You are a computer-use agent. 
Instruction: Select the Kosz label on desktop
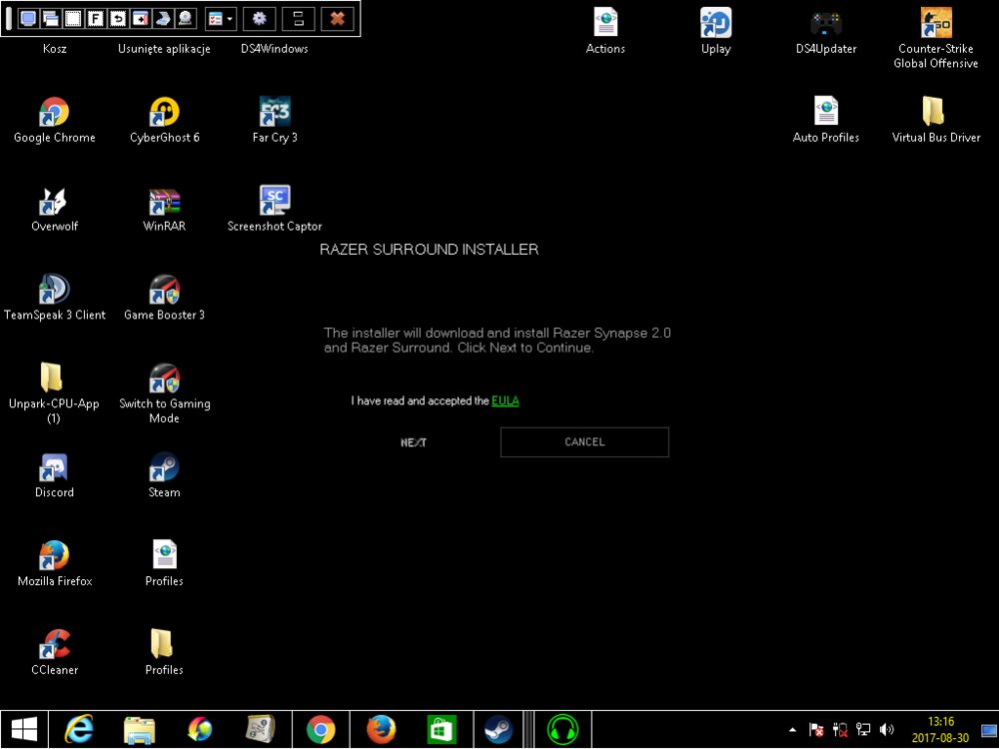(54, 48)
